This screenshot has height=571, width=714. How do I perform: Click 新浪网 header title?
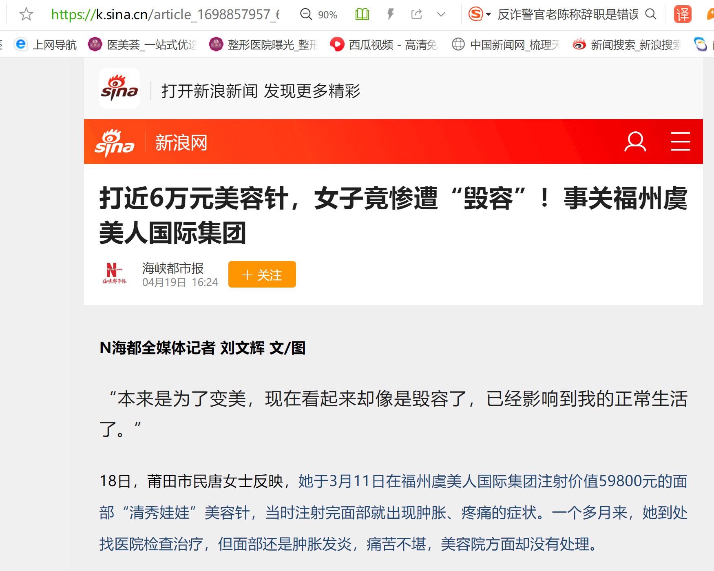(x=181, y=143)
